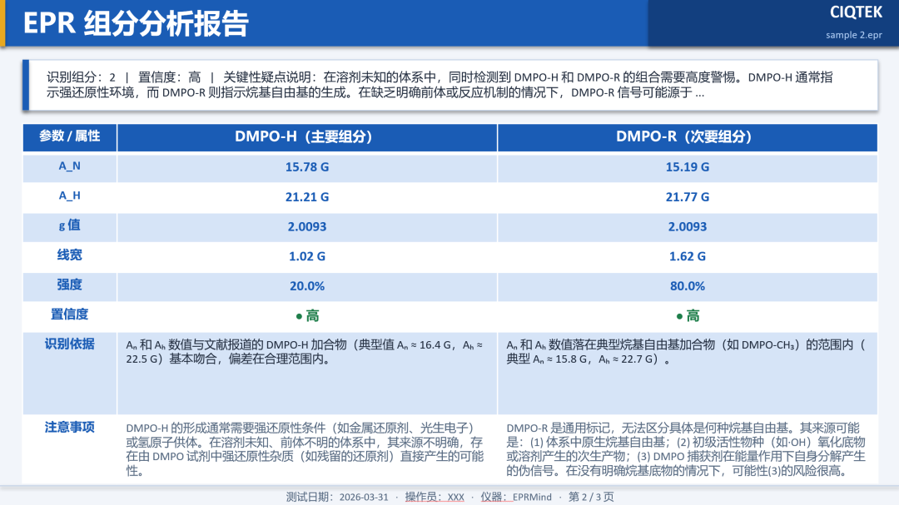
Task: Select the A_H row label
Action: pos(70,197)
